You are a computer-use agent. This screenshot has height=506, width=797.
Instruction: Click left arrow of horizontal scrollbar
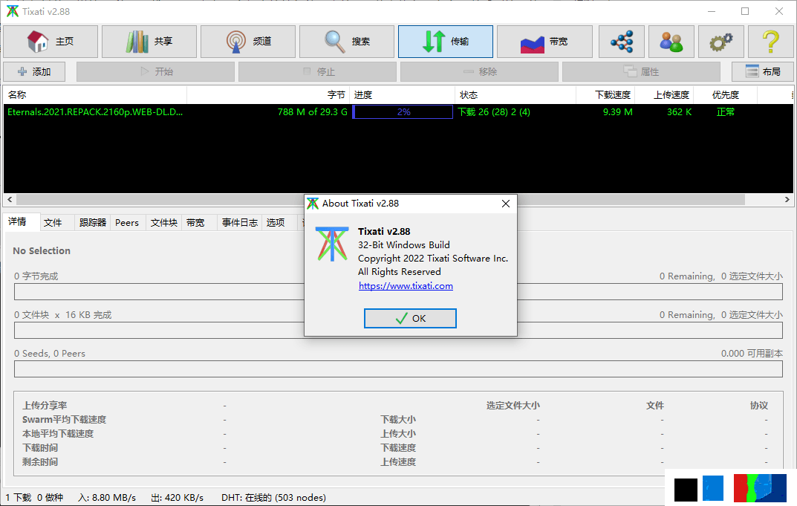tap(10, 200)
